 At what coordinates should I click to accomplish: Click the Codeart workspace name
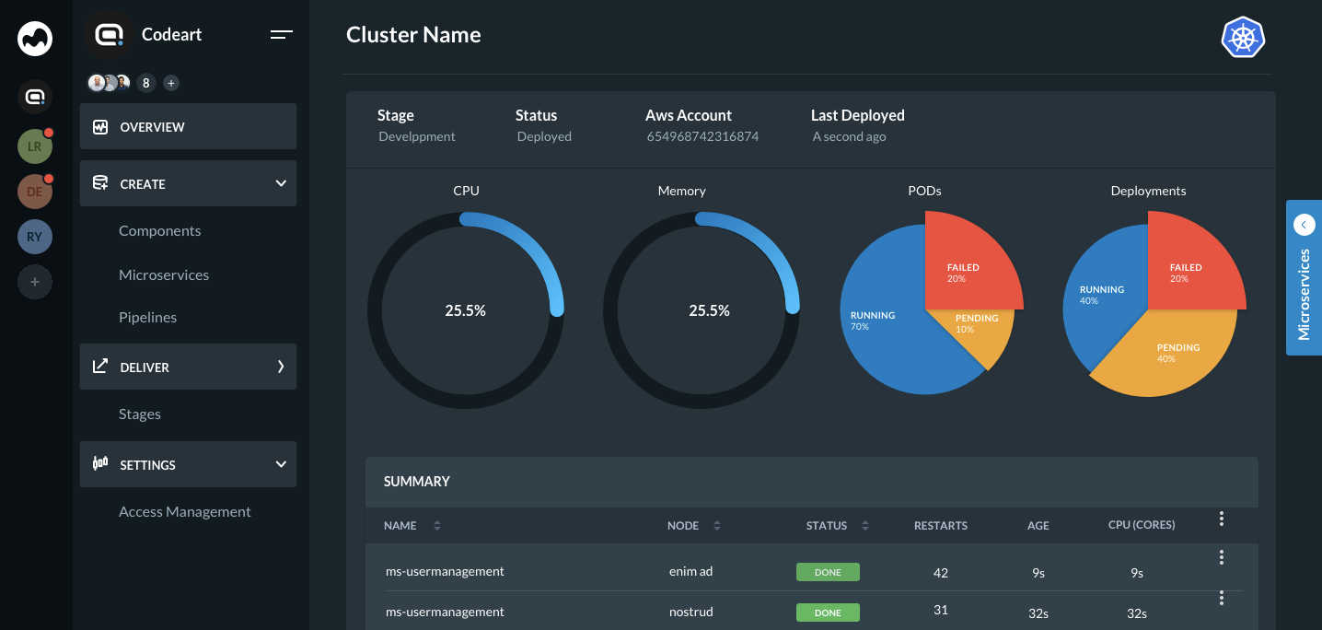[x=172, y=35]
